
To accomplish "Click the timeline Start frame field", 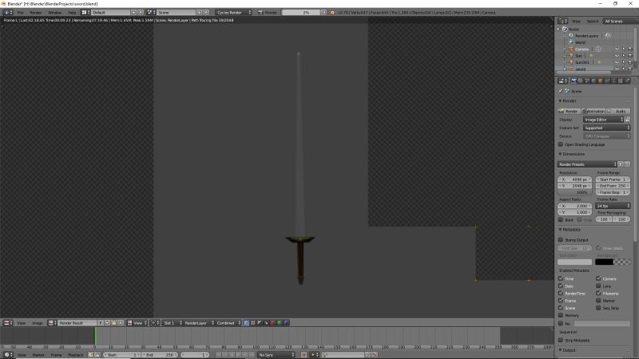I will pyautogui.click(x=121, y=355).
